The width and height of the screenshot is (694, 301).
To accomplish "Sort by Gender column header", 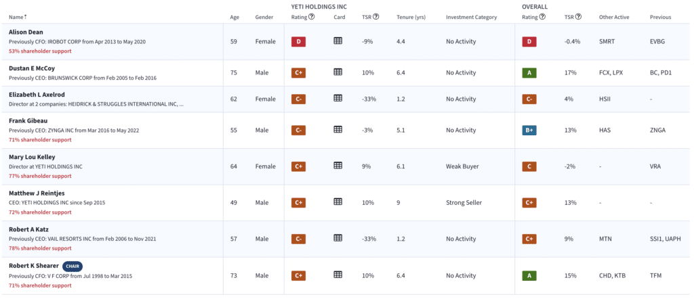I will [x=264, y=17].
